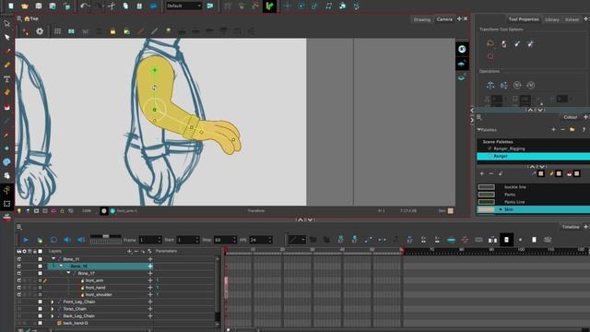Click the Skin colour swatch
The image size is (590, 332).
pyautogui.click(x=486, y=209)
